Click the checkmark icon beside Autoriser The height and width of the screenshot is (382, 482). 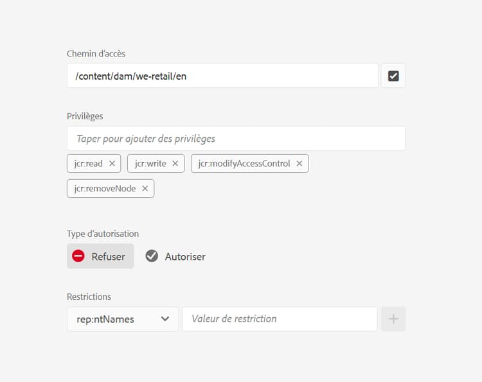tap(152, 256)
